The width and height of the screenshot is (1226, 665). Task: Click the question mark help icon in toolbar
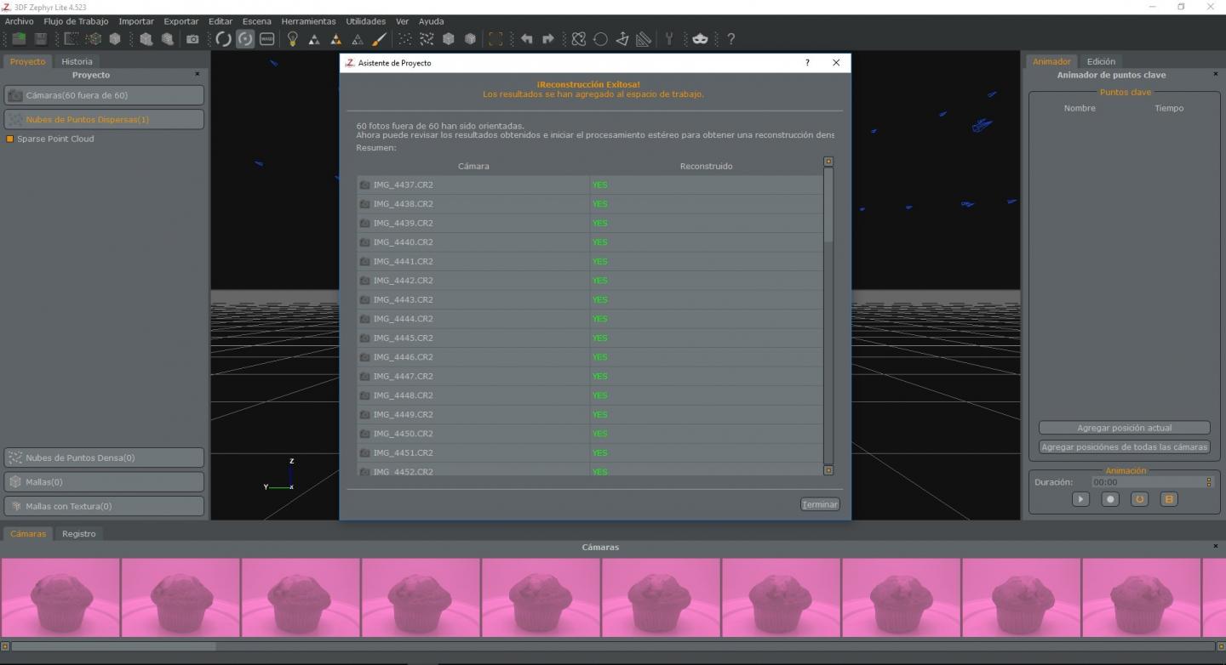[x=730, y=39]
